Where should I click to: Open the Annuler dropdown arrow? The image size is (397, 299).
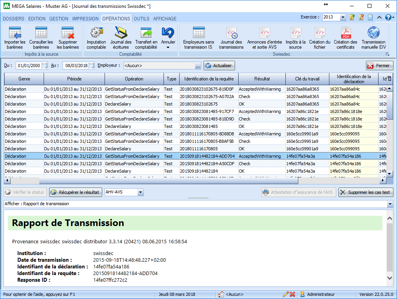[168, 47]
